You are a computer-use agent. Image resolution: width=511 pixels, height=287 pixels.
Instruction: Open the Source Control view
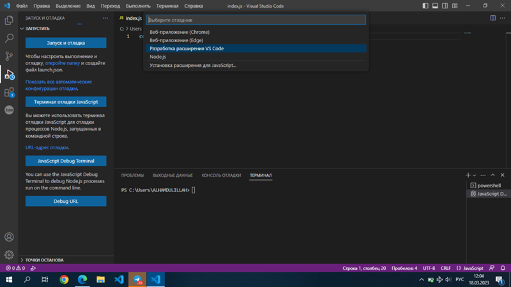click(x=9, y=56)
